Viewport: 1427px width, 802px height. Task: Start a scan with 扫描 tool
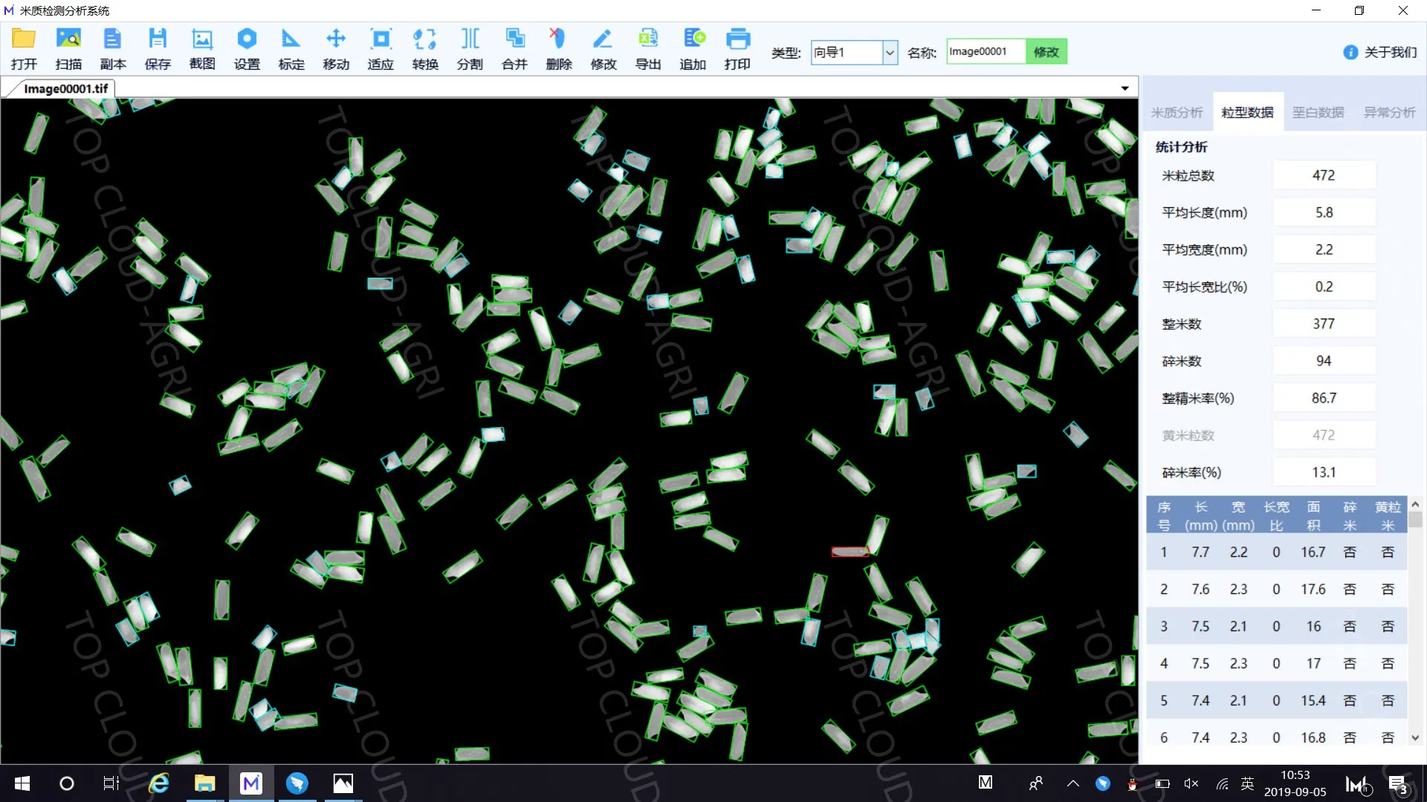(68, 49)
